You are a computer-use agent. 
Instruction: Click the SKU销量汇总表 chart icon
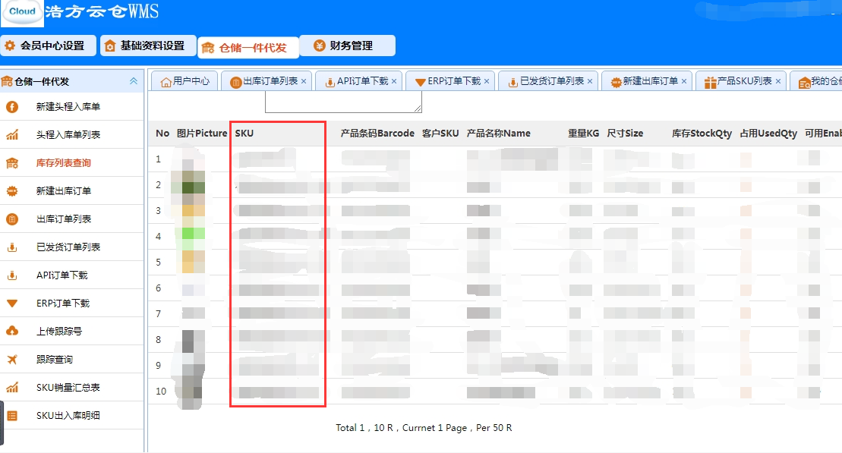[x=12, y=388]
